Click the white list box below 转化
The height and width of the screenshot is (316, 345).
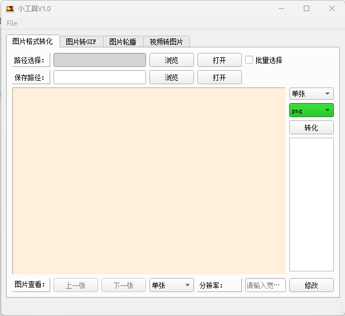coord(312,205)
